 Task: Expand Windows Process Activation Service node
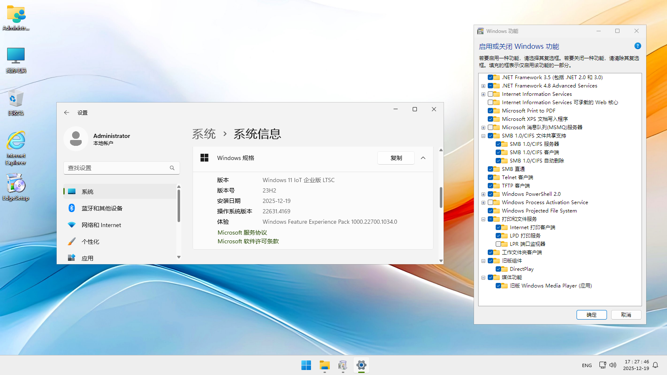click(483, 202)
